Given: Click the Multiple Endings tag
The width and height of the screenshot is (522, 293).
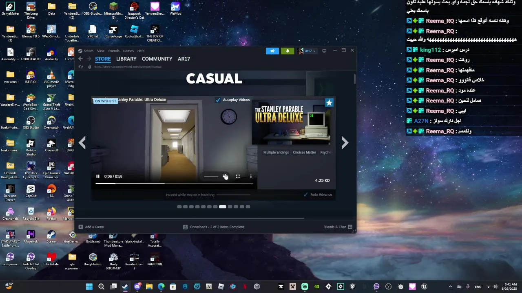Looking at the screenshot, I should click(276, 152).
